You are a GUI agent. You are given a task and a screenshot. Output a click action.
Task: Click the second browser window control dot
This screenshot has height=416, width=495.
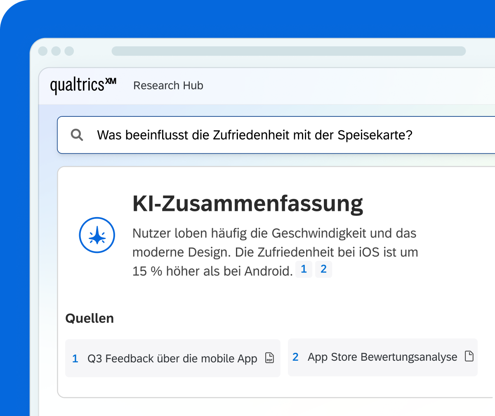[56, 51]
